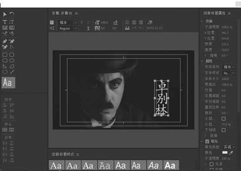The height and width of the screenshot is (171, 241).
Task: Align text right in title toolbar
Action: [141, 23]
